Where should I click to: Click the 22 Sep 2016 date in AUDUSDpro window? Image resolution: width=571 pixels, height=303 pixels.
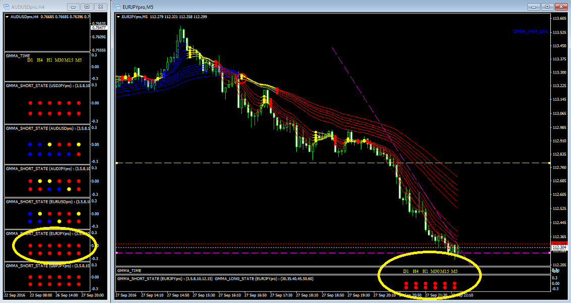[14, 295]
